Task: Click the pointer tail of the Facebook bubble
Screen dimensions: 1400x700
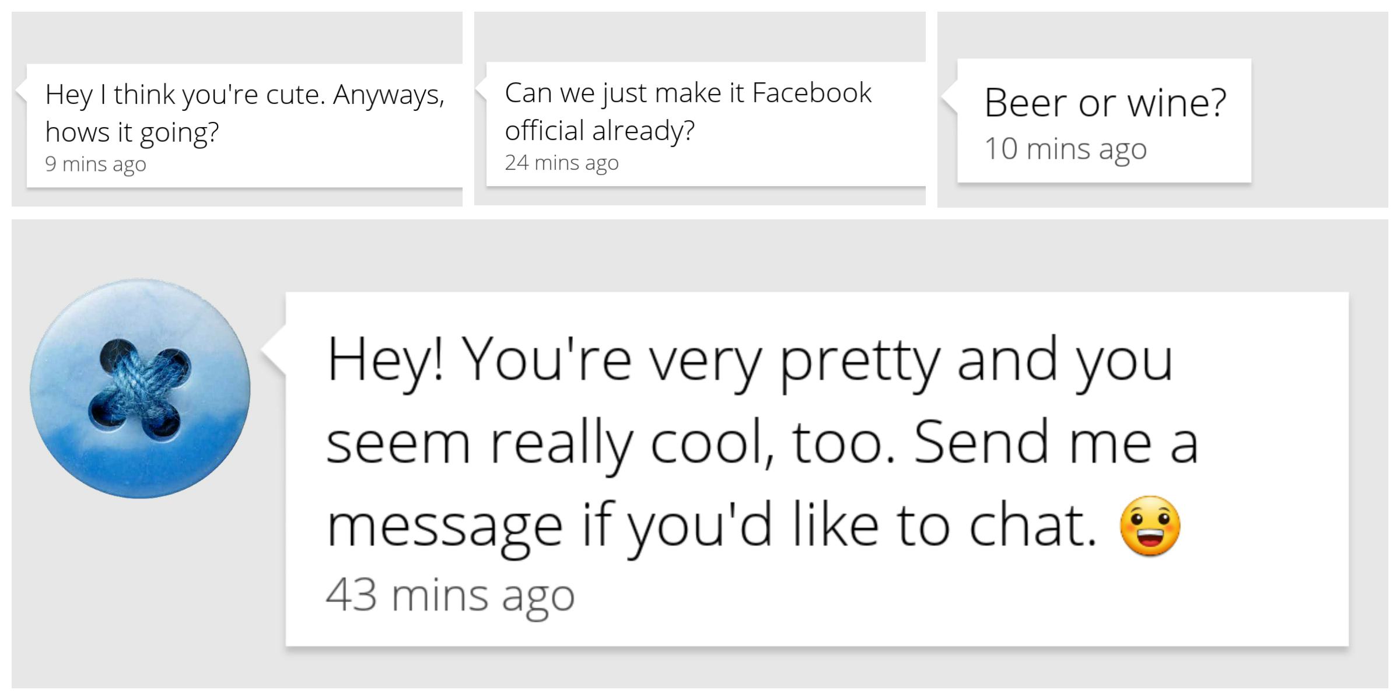Action: 481,90
